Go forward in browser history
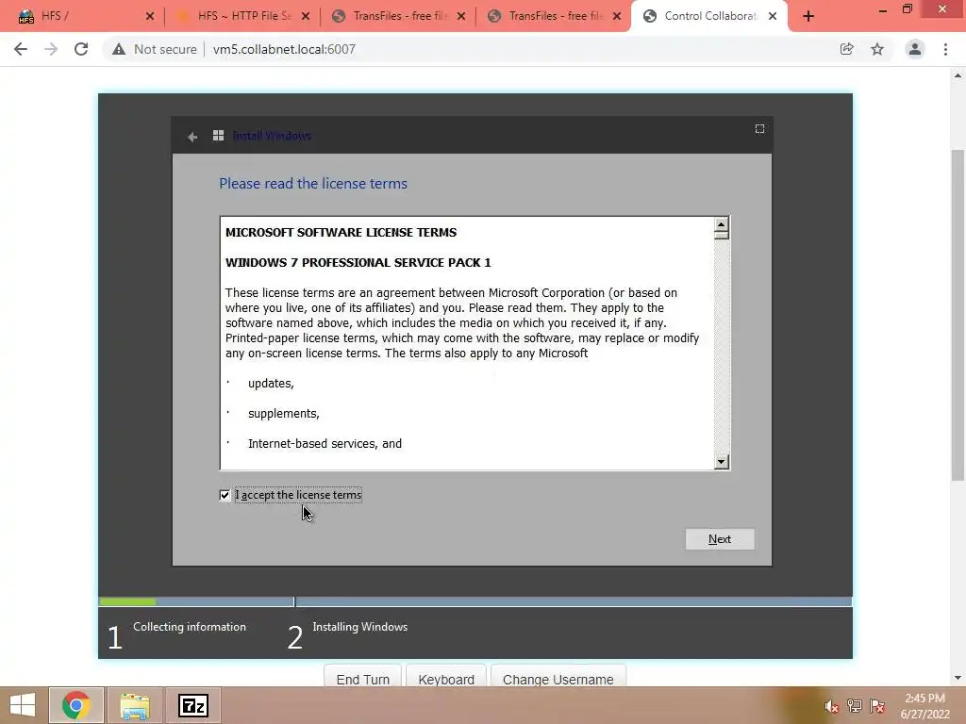The image size is (966, 724). [x=51, y=49]
